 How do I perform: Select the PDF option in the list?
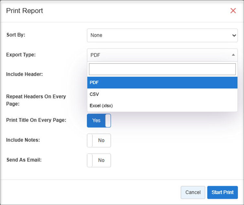coord(162,82)
